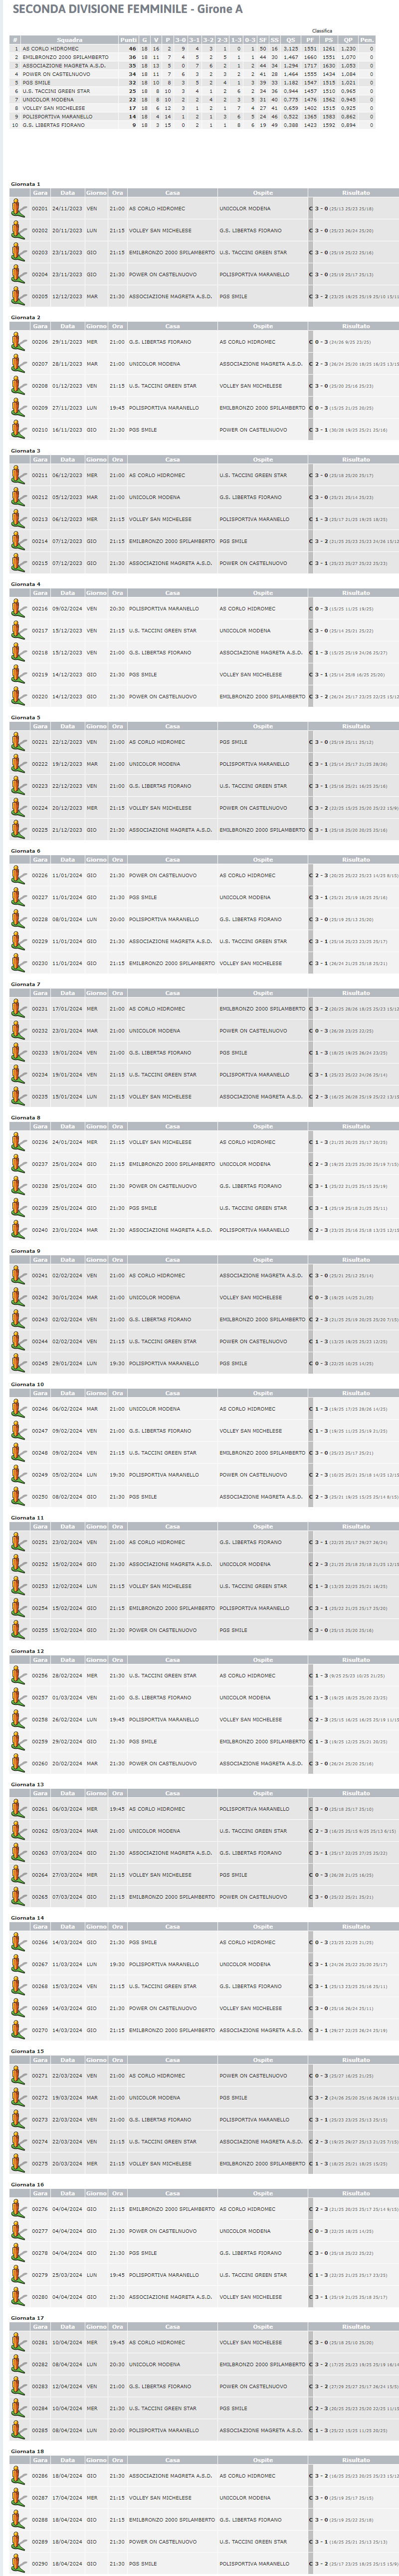Select U.S. TACCINI GREEN STAR in standings

[56, 91]
